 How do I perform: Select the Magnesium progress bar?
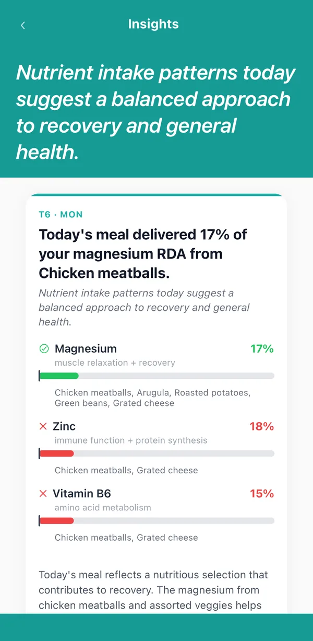pos(156,376)
